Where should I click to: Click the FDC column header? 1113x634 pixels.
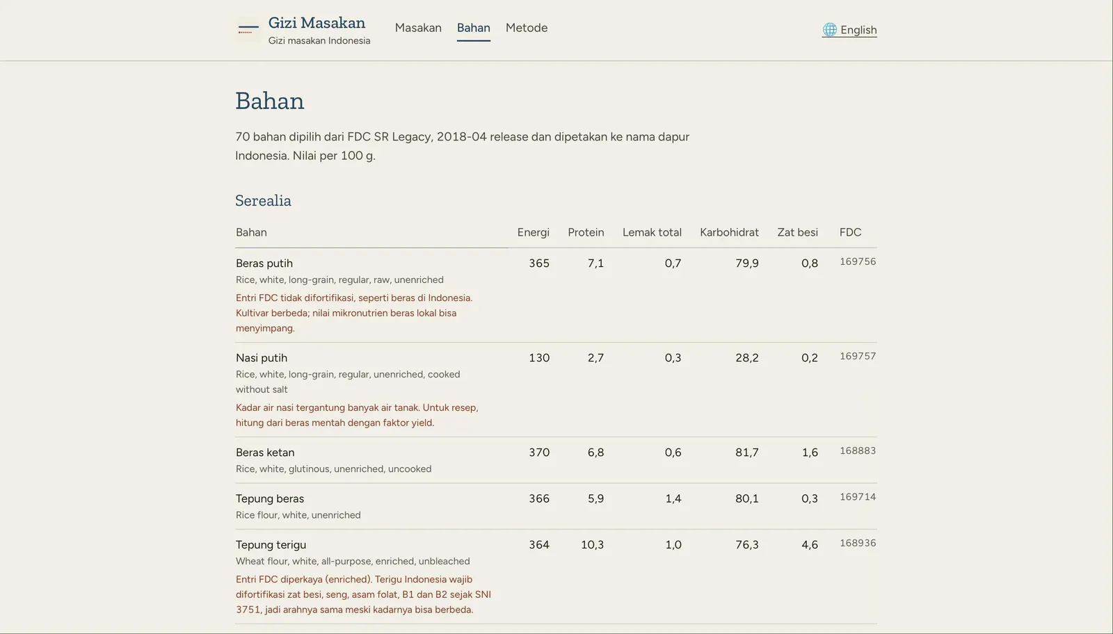(850, 232)
